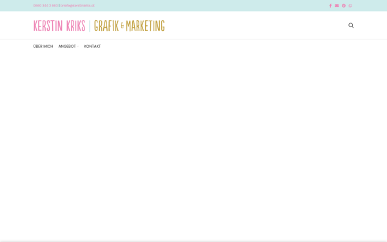Click the phone number 0660 344 2 663
Screen dimensions: 387x242
point(45,6)
